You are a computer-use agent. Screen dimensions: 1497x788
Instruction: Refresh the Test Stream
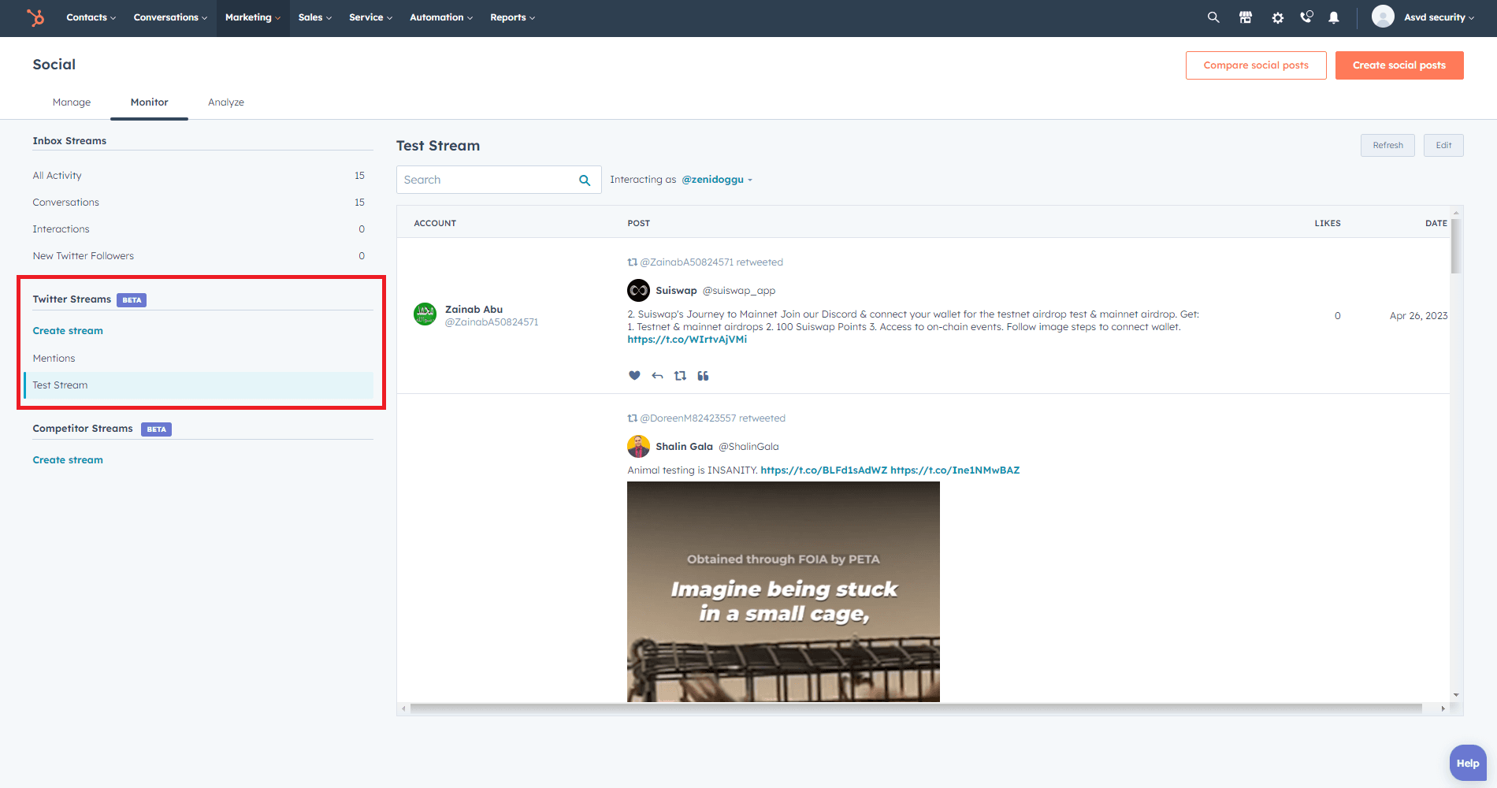coord(1387,145)
